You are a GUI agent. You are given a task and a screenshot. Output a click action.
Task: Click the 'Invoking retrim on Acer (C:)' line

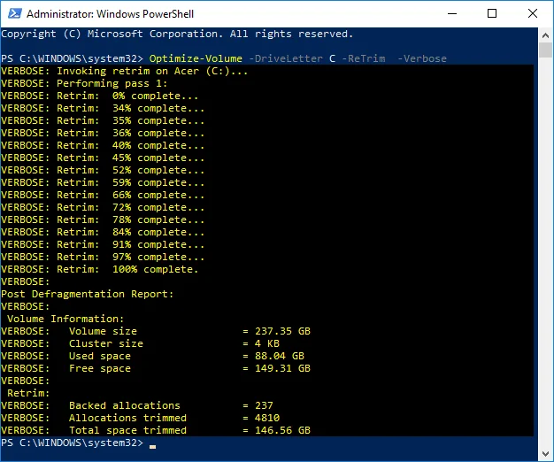(x=125, y=71)
